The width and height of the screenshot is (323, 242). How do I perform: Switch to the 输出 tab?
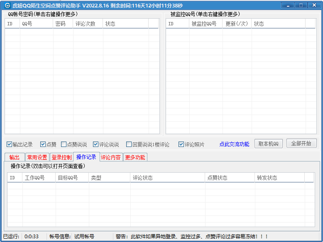click(x=15, y=157)
